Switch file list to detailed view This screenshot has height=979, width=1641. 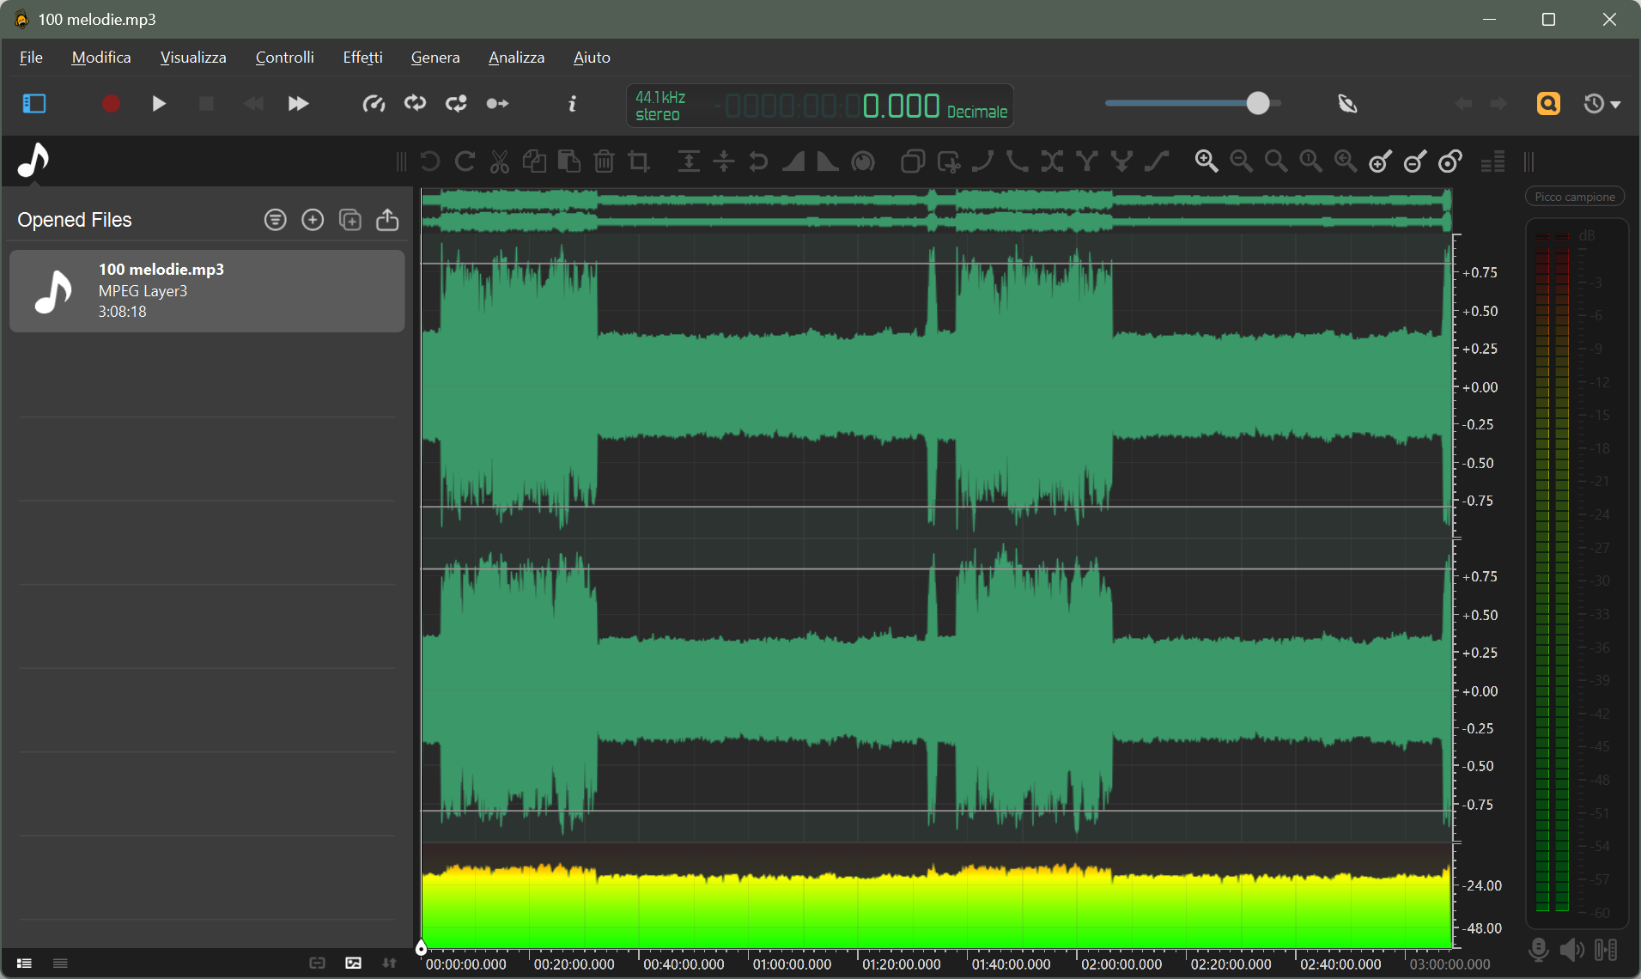pyautogui.click(x=24, y=964)
